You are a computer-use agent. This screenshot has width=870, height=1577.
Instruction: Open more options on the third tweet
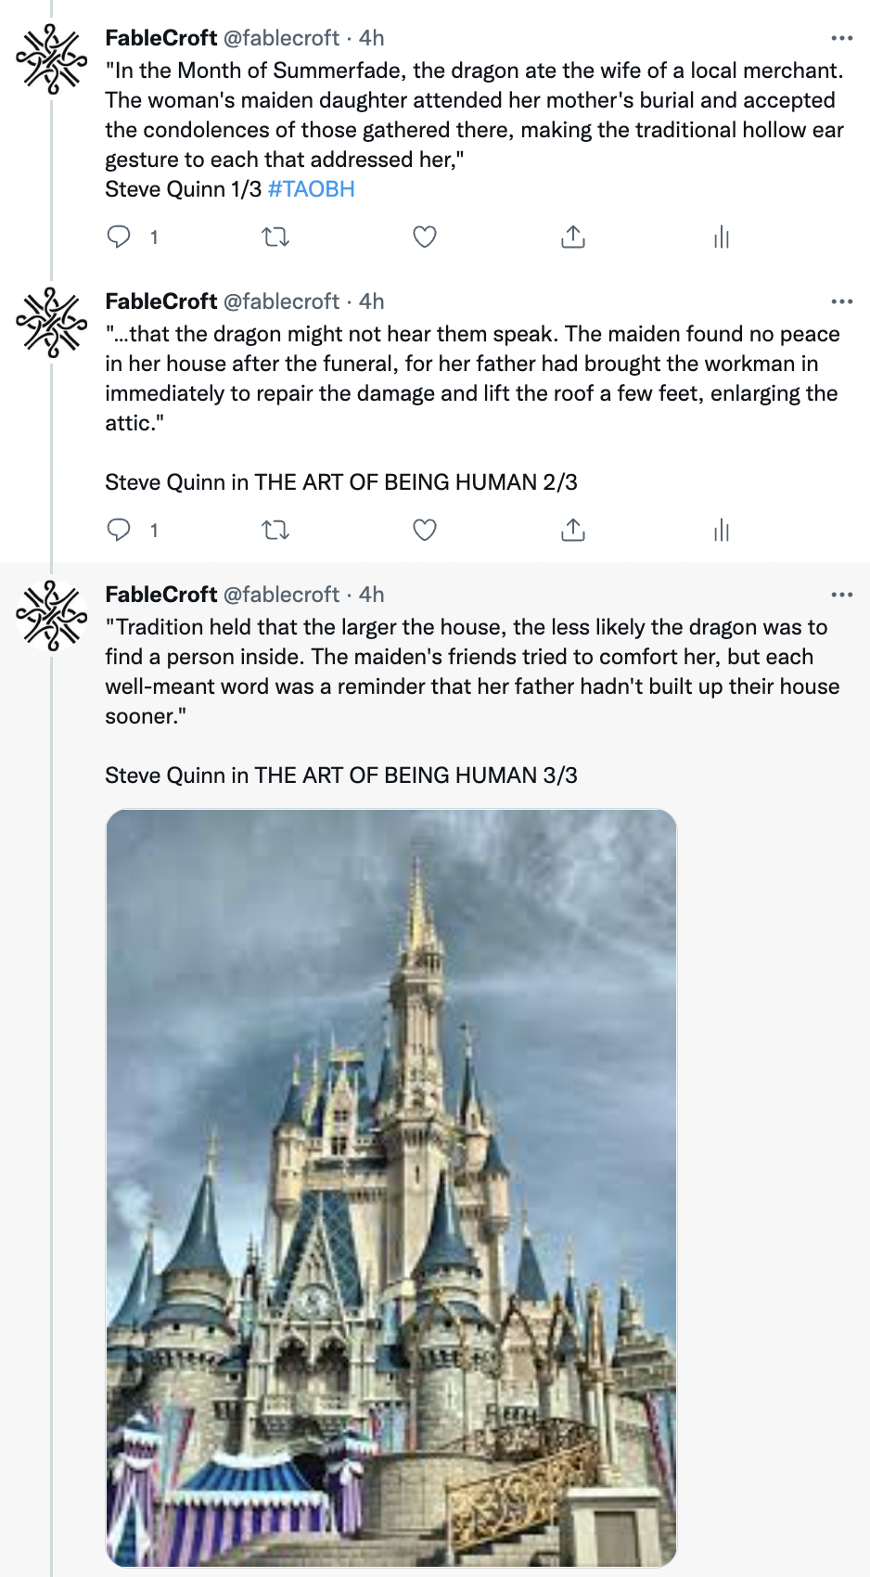pyautogui.click(x=841, y=595)
